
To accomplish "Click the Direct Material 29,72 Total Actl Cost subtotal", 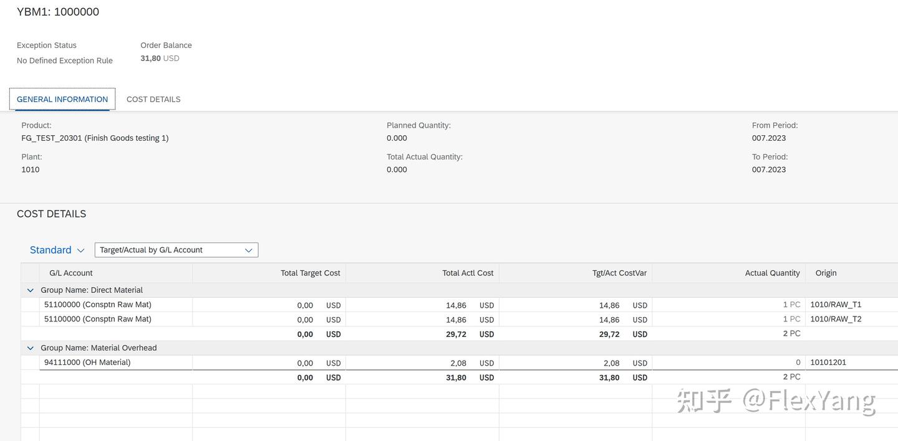I will [456, 334].
